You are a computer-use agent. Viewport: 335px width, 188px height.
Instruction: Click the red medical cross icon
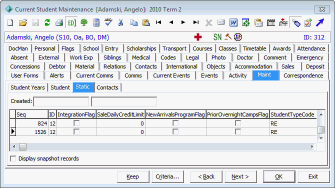pyautogui.click(x=198, y=37)
